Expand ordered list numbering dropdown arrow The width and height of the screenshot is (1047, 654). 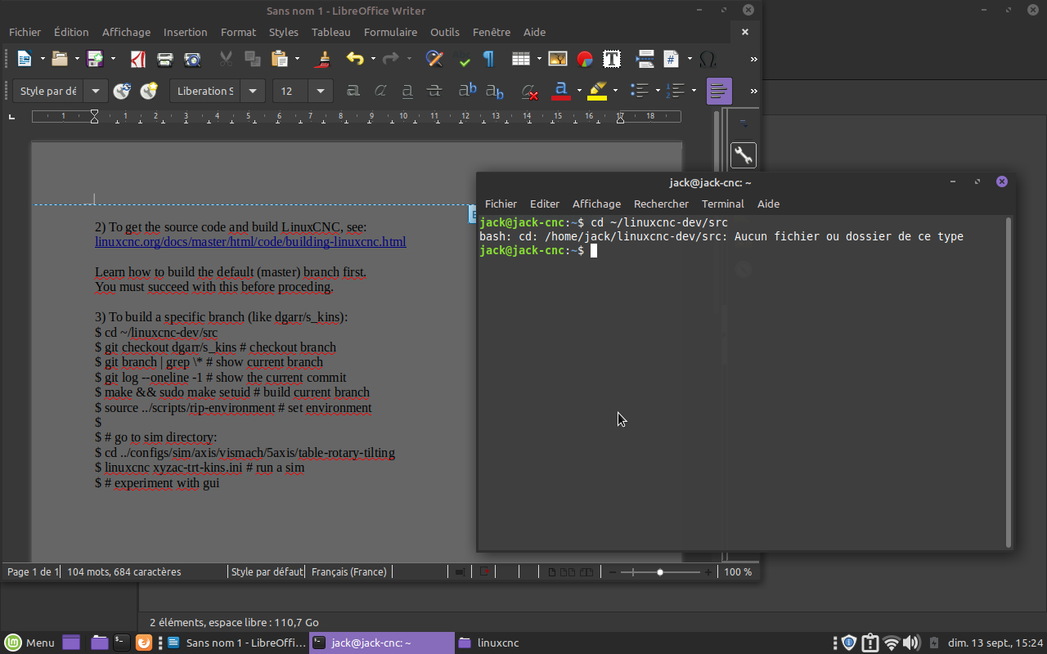(x=694, y=91)
